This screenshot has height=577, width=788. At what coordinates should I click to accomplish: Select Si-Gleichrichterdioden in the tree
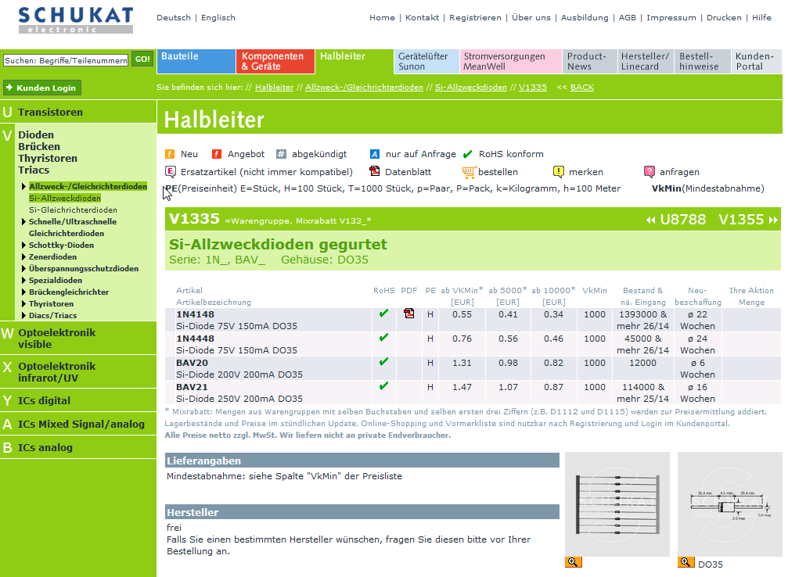(x=73, y=210)
